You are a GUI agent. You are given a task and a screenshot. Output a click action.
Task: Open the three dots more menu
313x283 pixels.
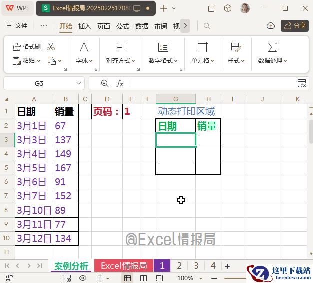(43, 26)
